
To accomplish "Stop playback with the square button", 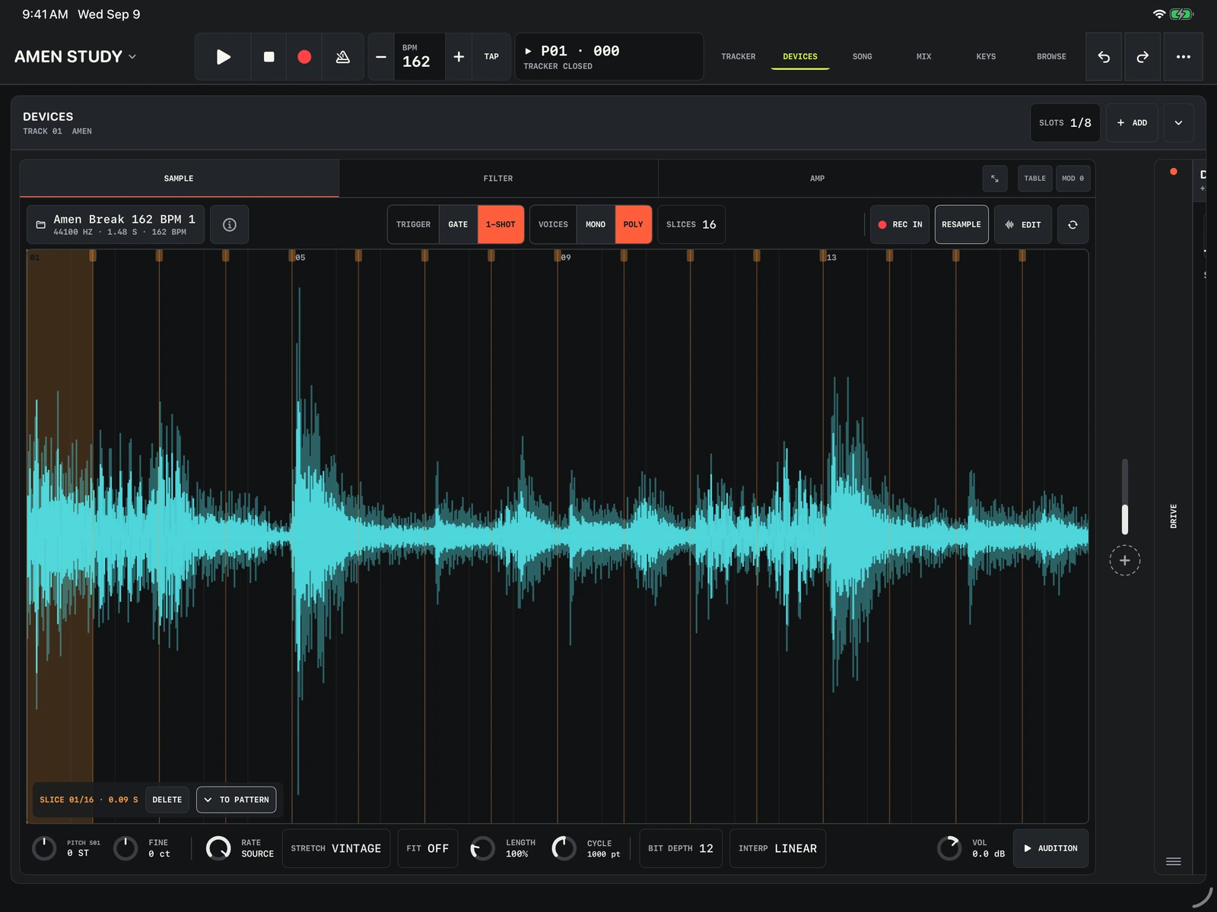I will [269, 57].
